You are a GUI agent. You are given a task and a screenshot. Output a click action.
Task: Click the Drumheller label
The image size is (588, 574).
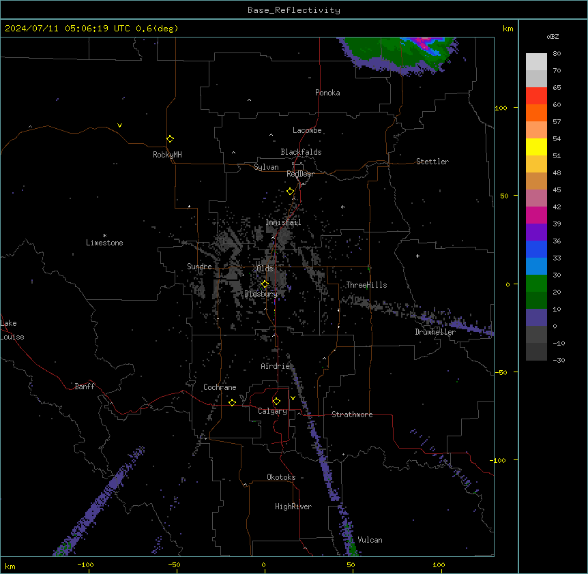point(435,332)
